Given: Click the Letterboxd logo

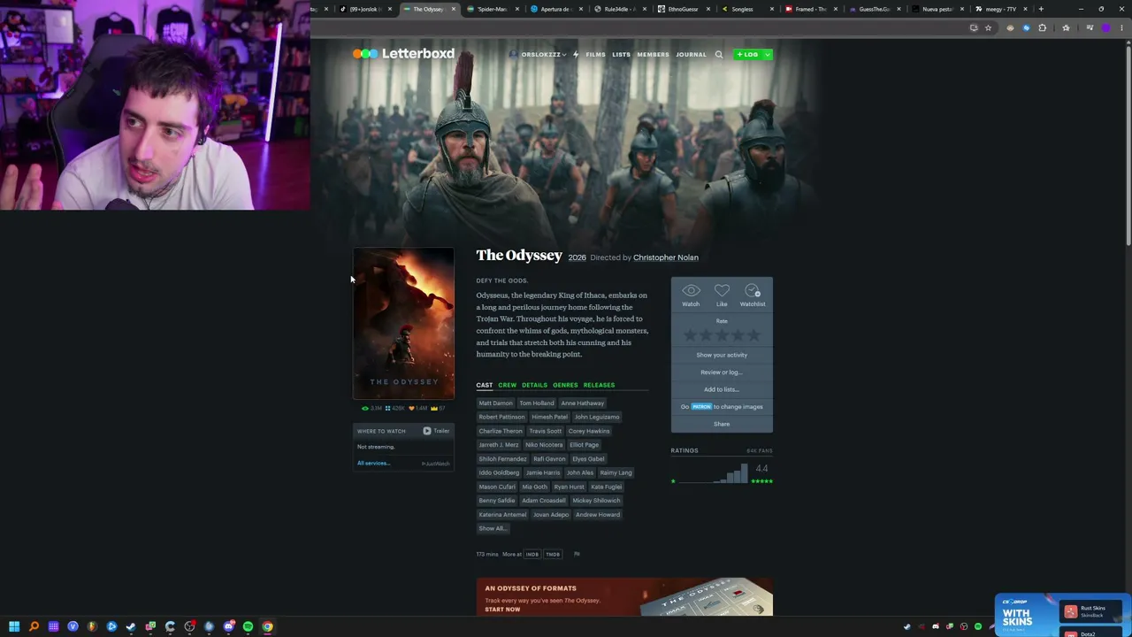Looking at the screenshot, I should (403, 54).
